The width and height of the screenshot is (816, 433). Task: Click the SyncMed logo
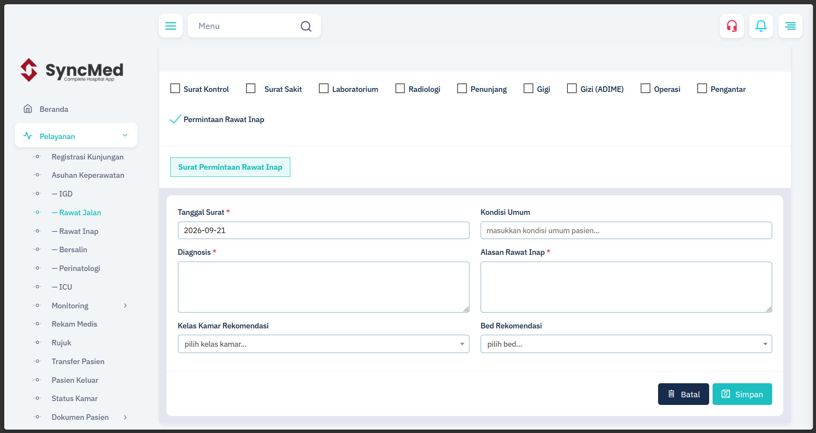(72, 70)
